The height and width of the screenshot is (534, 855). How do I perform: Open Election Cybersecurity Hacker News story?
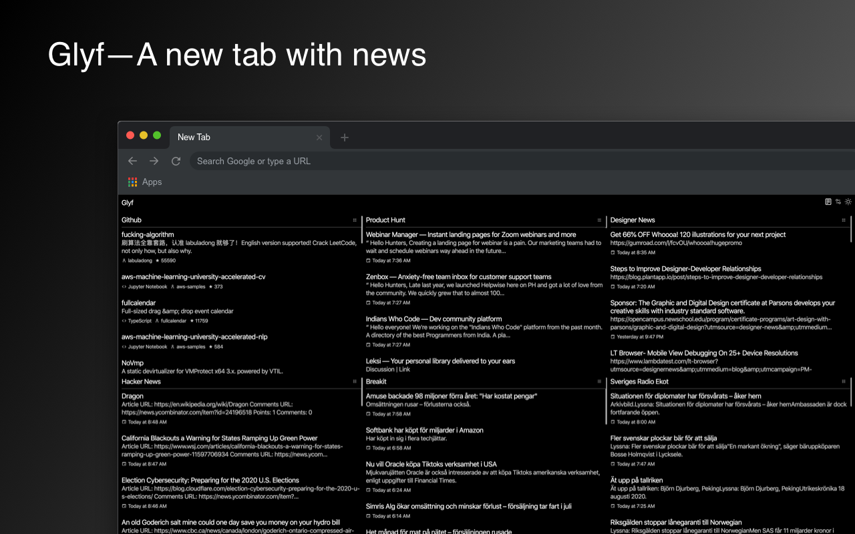[x=210, y=480]
